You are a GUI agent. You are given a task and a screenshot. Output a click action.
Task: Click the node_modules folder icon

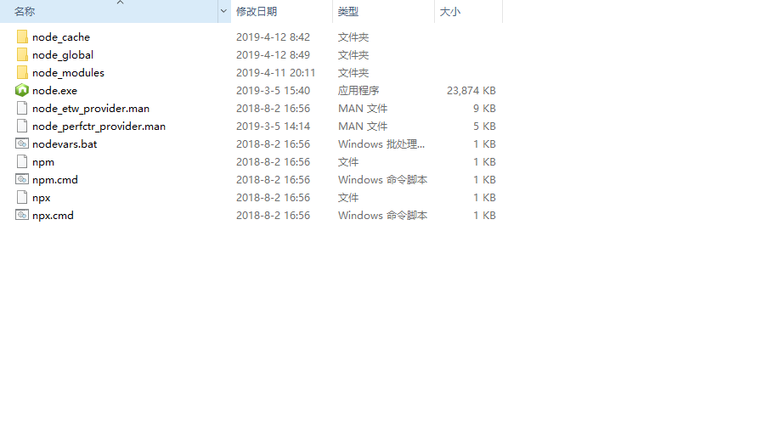pos(22,72)
